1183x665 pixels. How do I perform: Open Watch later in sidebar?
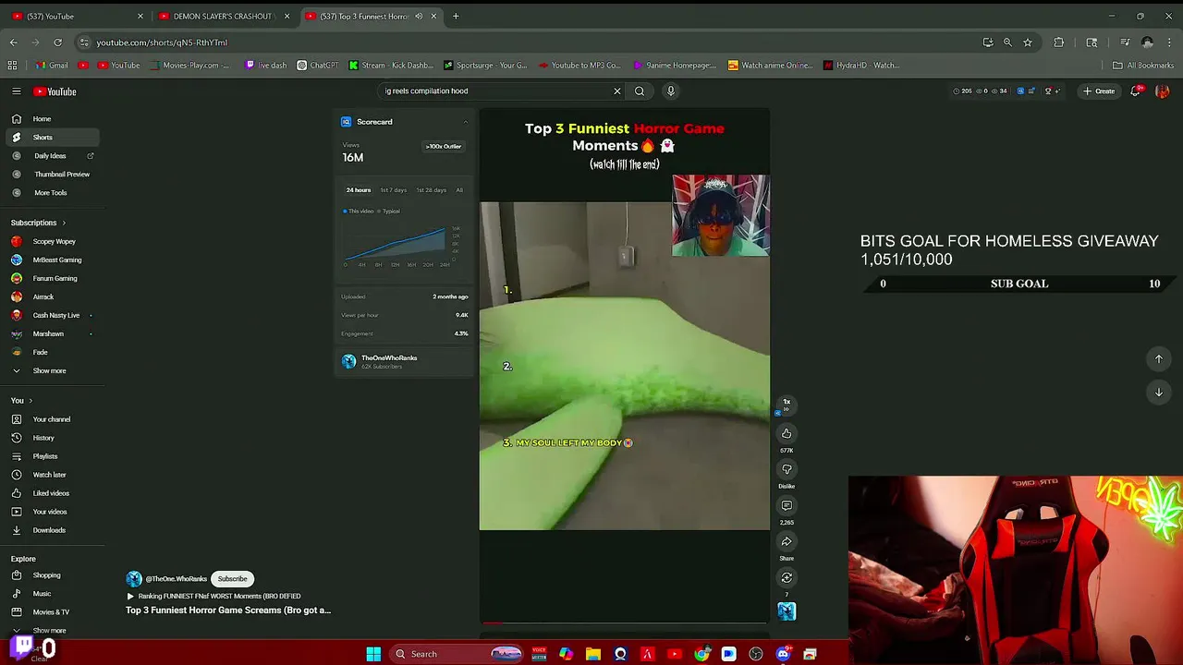(51, 475)
